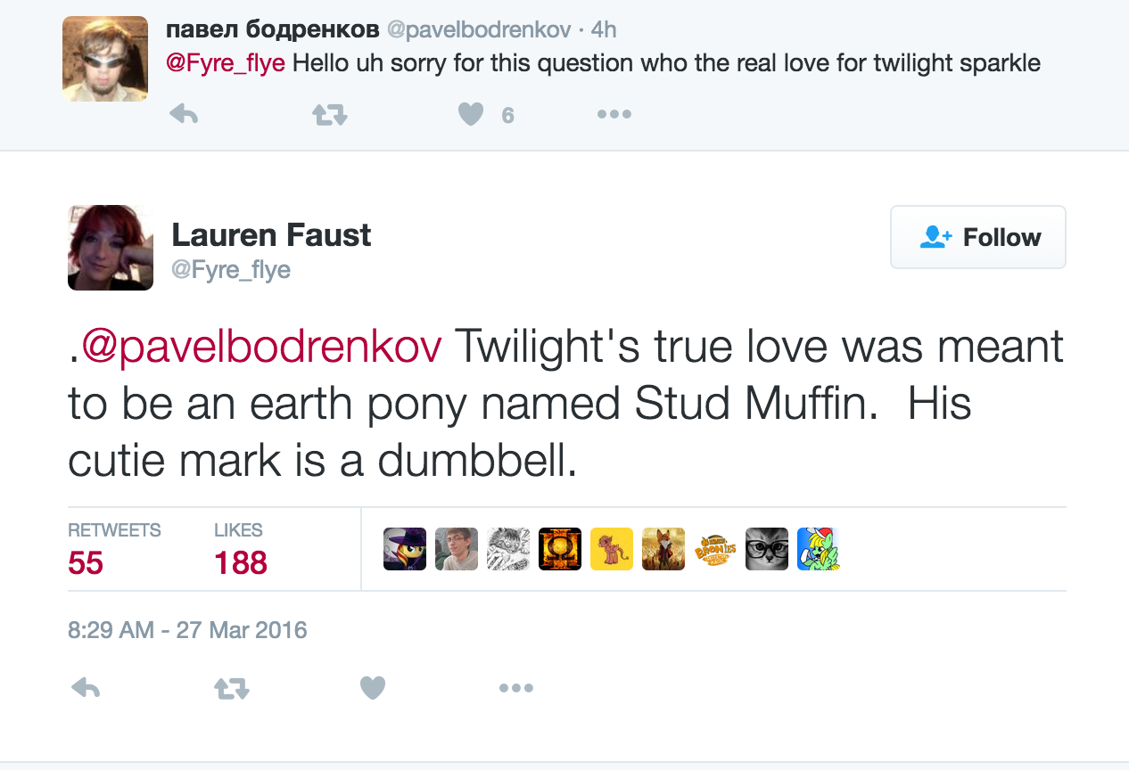Like Lauren Faust's tweet
This screenshot has width=1129, height=770.
click(373, 687)
